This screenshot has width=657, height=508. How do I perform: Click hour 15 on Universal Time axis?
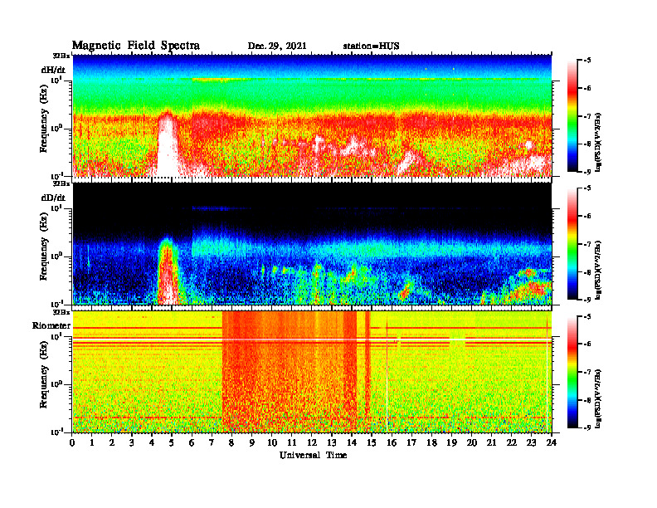372,443
